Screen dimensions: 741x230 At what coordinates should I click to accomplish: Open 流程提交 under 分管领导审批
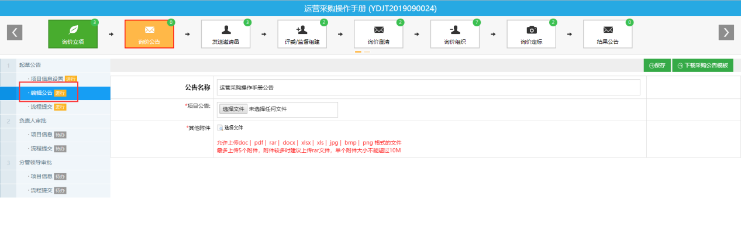point(42,190)
